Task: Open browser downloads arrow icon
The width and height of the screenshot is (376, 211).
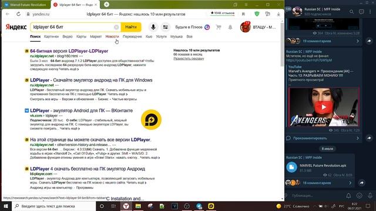Action: point(278,14)
